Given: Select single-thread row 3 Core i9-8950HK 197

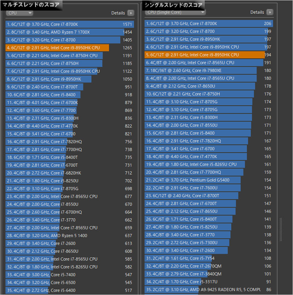Looking at the screenshot, I should (209, 39).
